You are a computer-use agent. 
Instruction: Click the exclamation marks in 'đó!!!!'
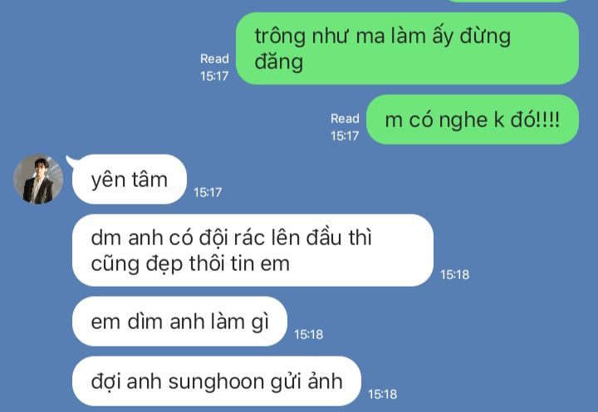548,120
